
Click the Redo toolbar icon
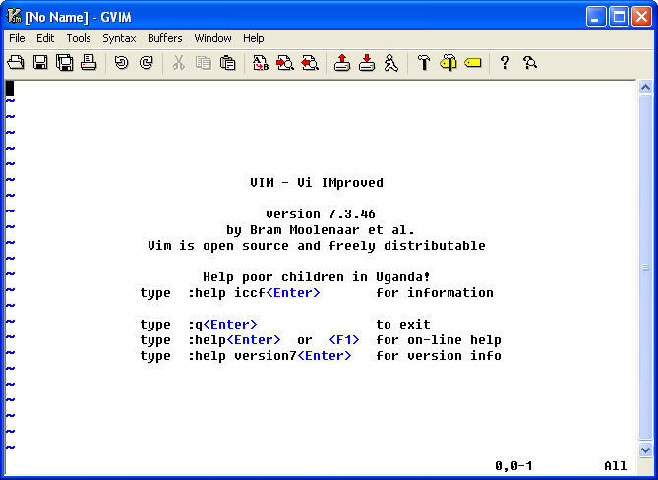[x=146, y=63]
